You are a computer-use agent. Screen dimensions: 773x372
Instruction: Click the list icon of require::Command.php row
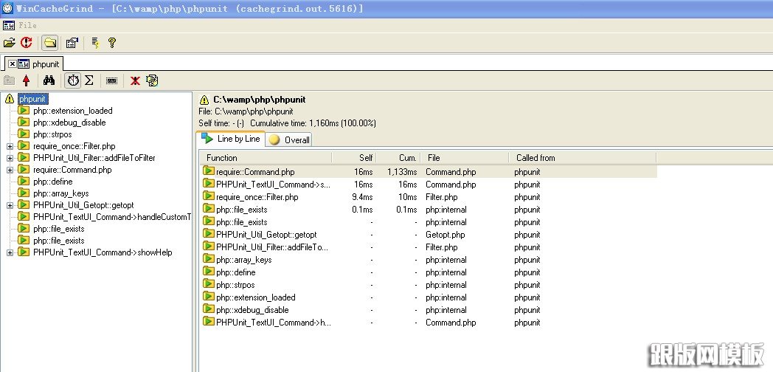(209, 172)
